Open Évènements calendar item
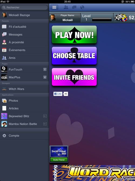The width and height of the screenshot is (135, 181). point(25,50)
